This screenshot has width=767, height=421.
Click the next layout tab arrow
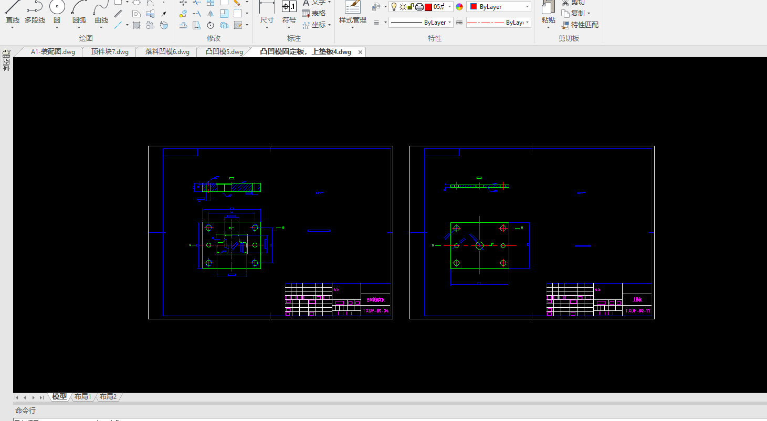[33, 397]
